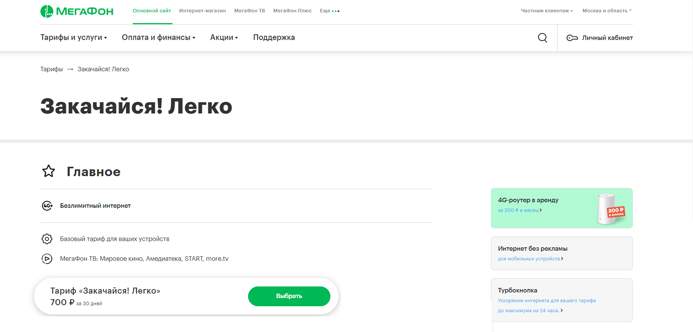Click the key icon near Личный кабинет
This screenshot has width=693, height=332.
point(572,38)
